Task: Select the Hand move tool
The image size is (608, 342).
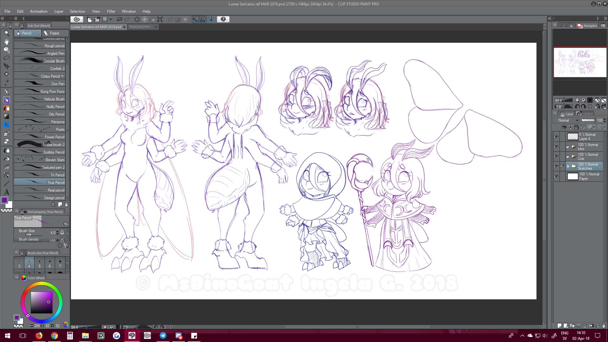Action: click(x=6, y=41)
